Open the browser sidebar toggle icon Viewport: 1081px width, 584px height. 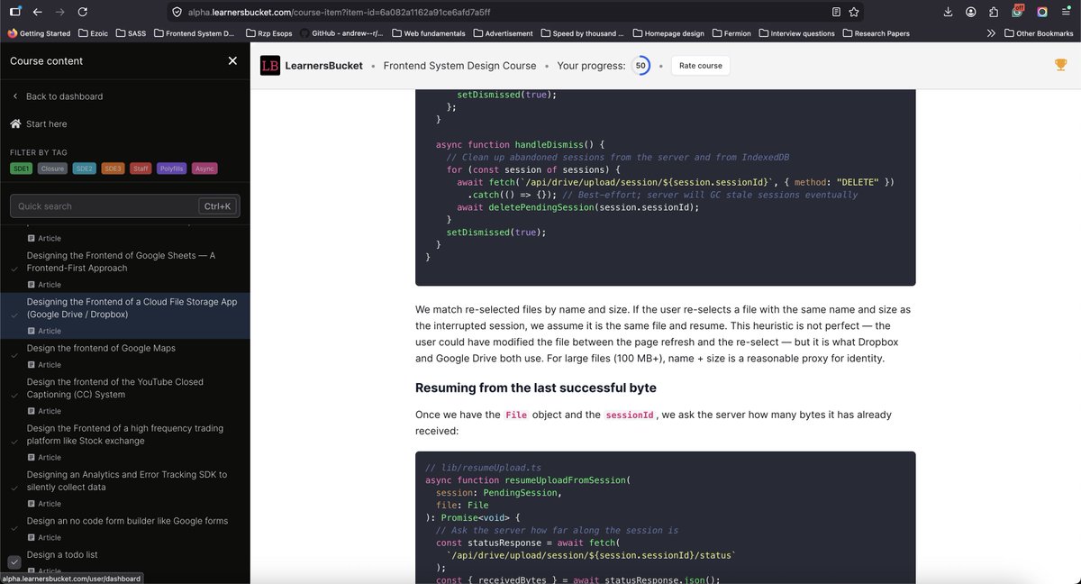(14, 13)
